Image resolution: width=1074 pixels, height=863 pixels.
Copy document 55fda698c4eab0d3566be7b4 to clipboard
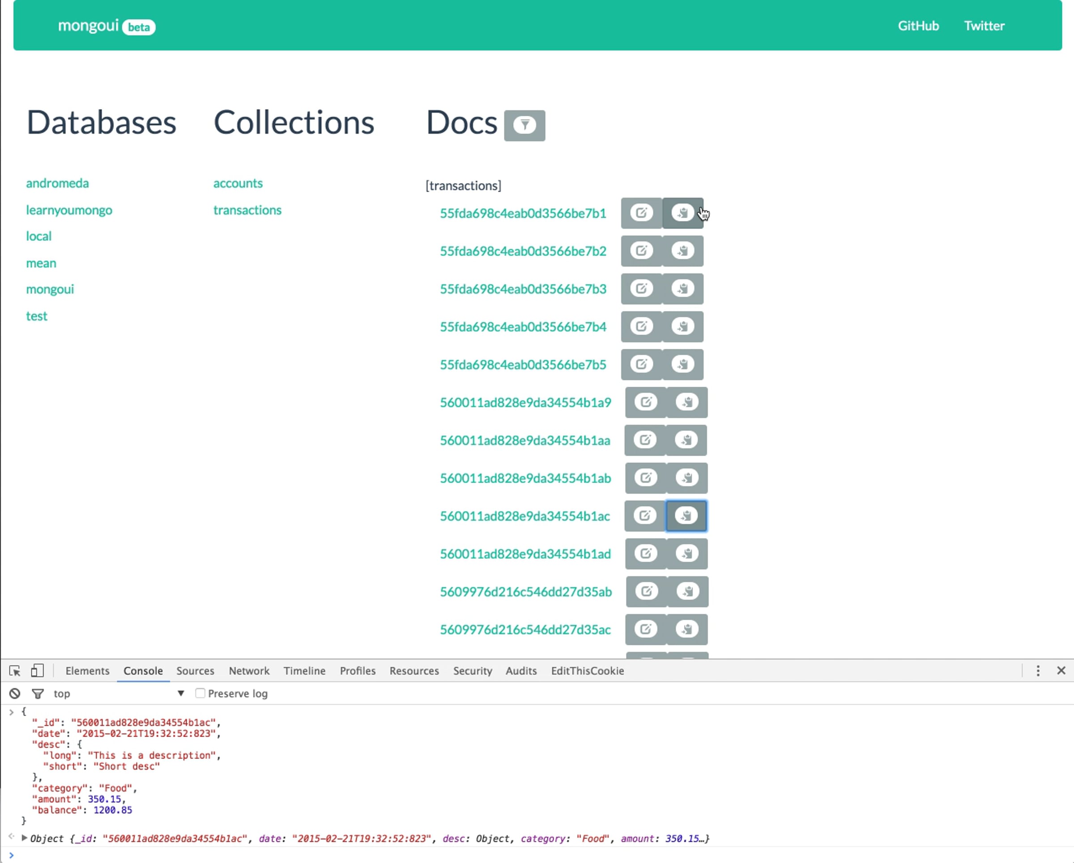(683, 326)
